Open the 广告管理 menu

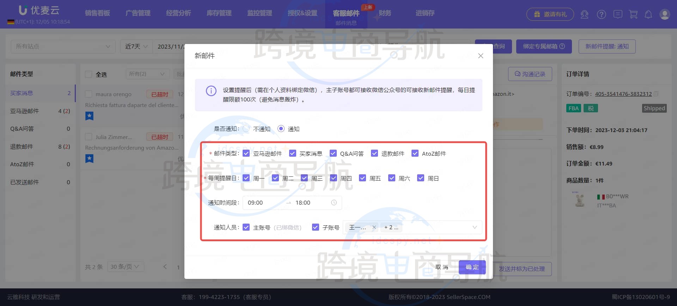point(138,13)
